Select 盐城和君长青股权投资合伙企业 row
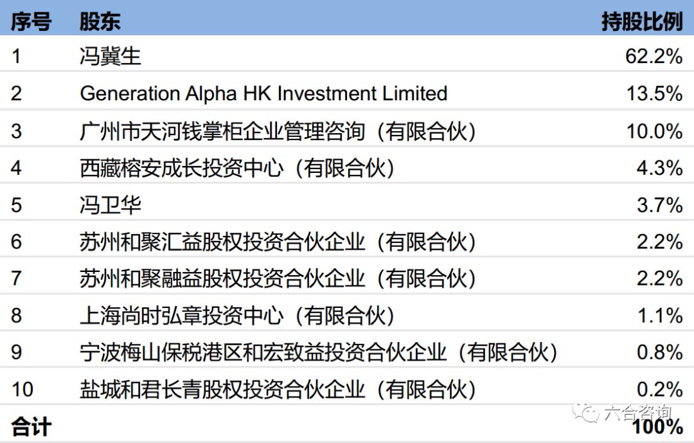 [x=278, y=390]
